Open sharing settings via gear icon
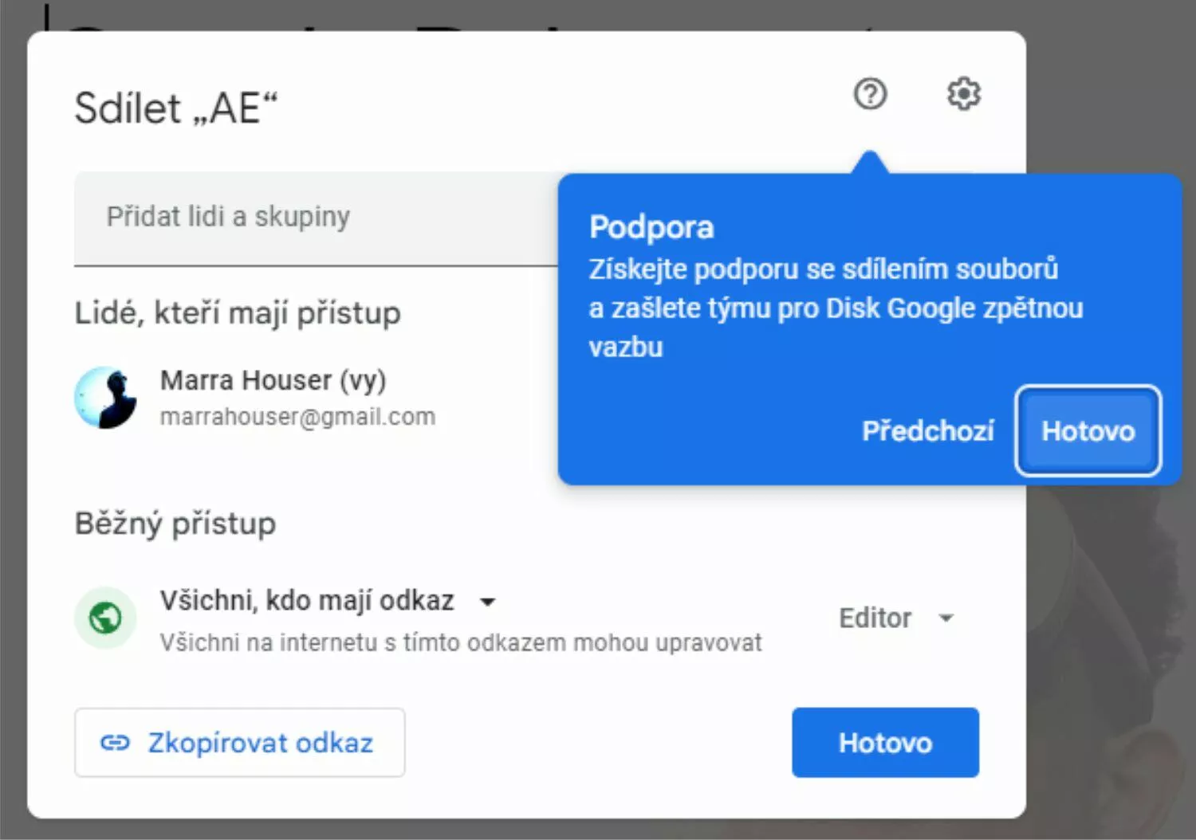This screenshot has height=840, width=1196. pyautogui.click(x=963, y=94)
